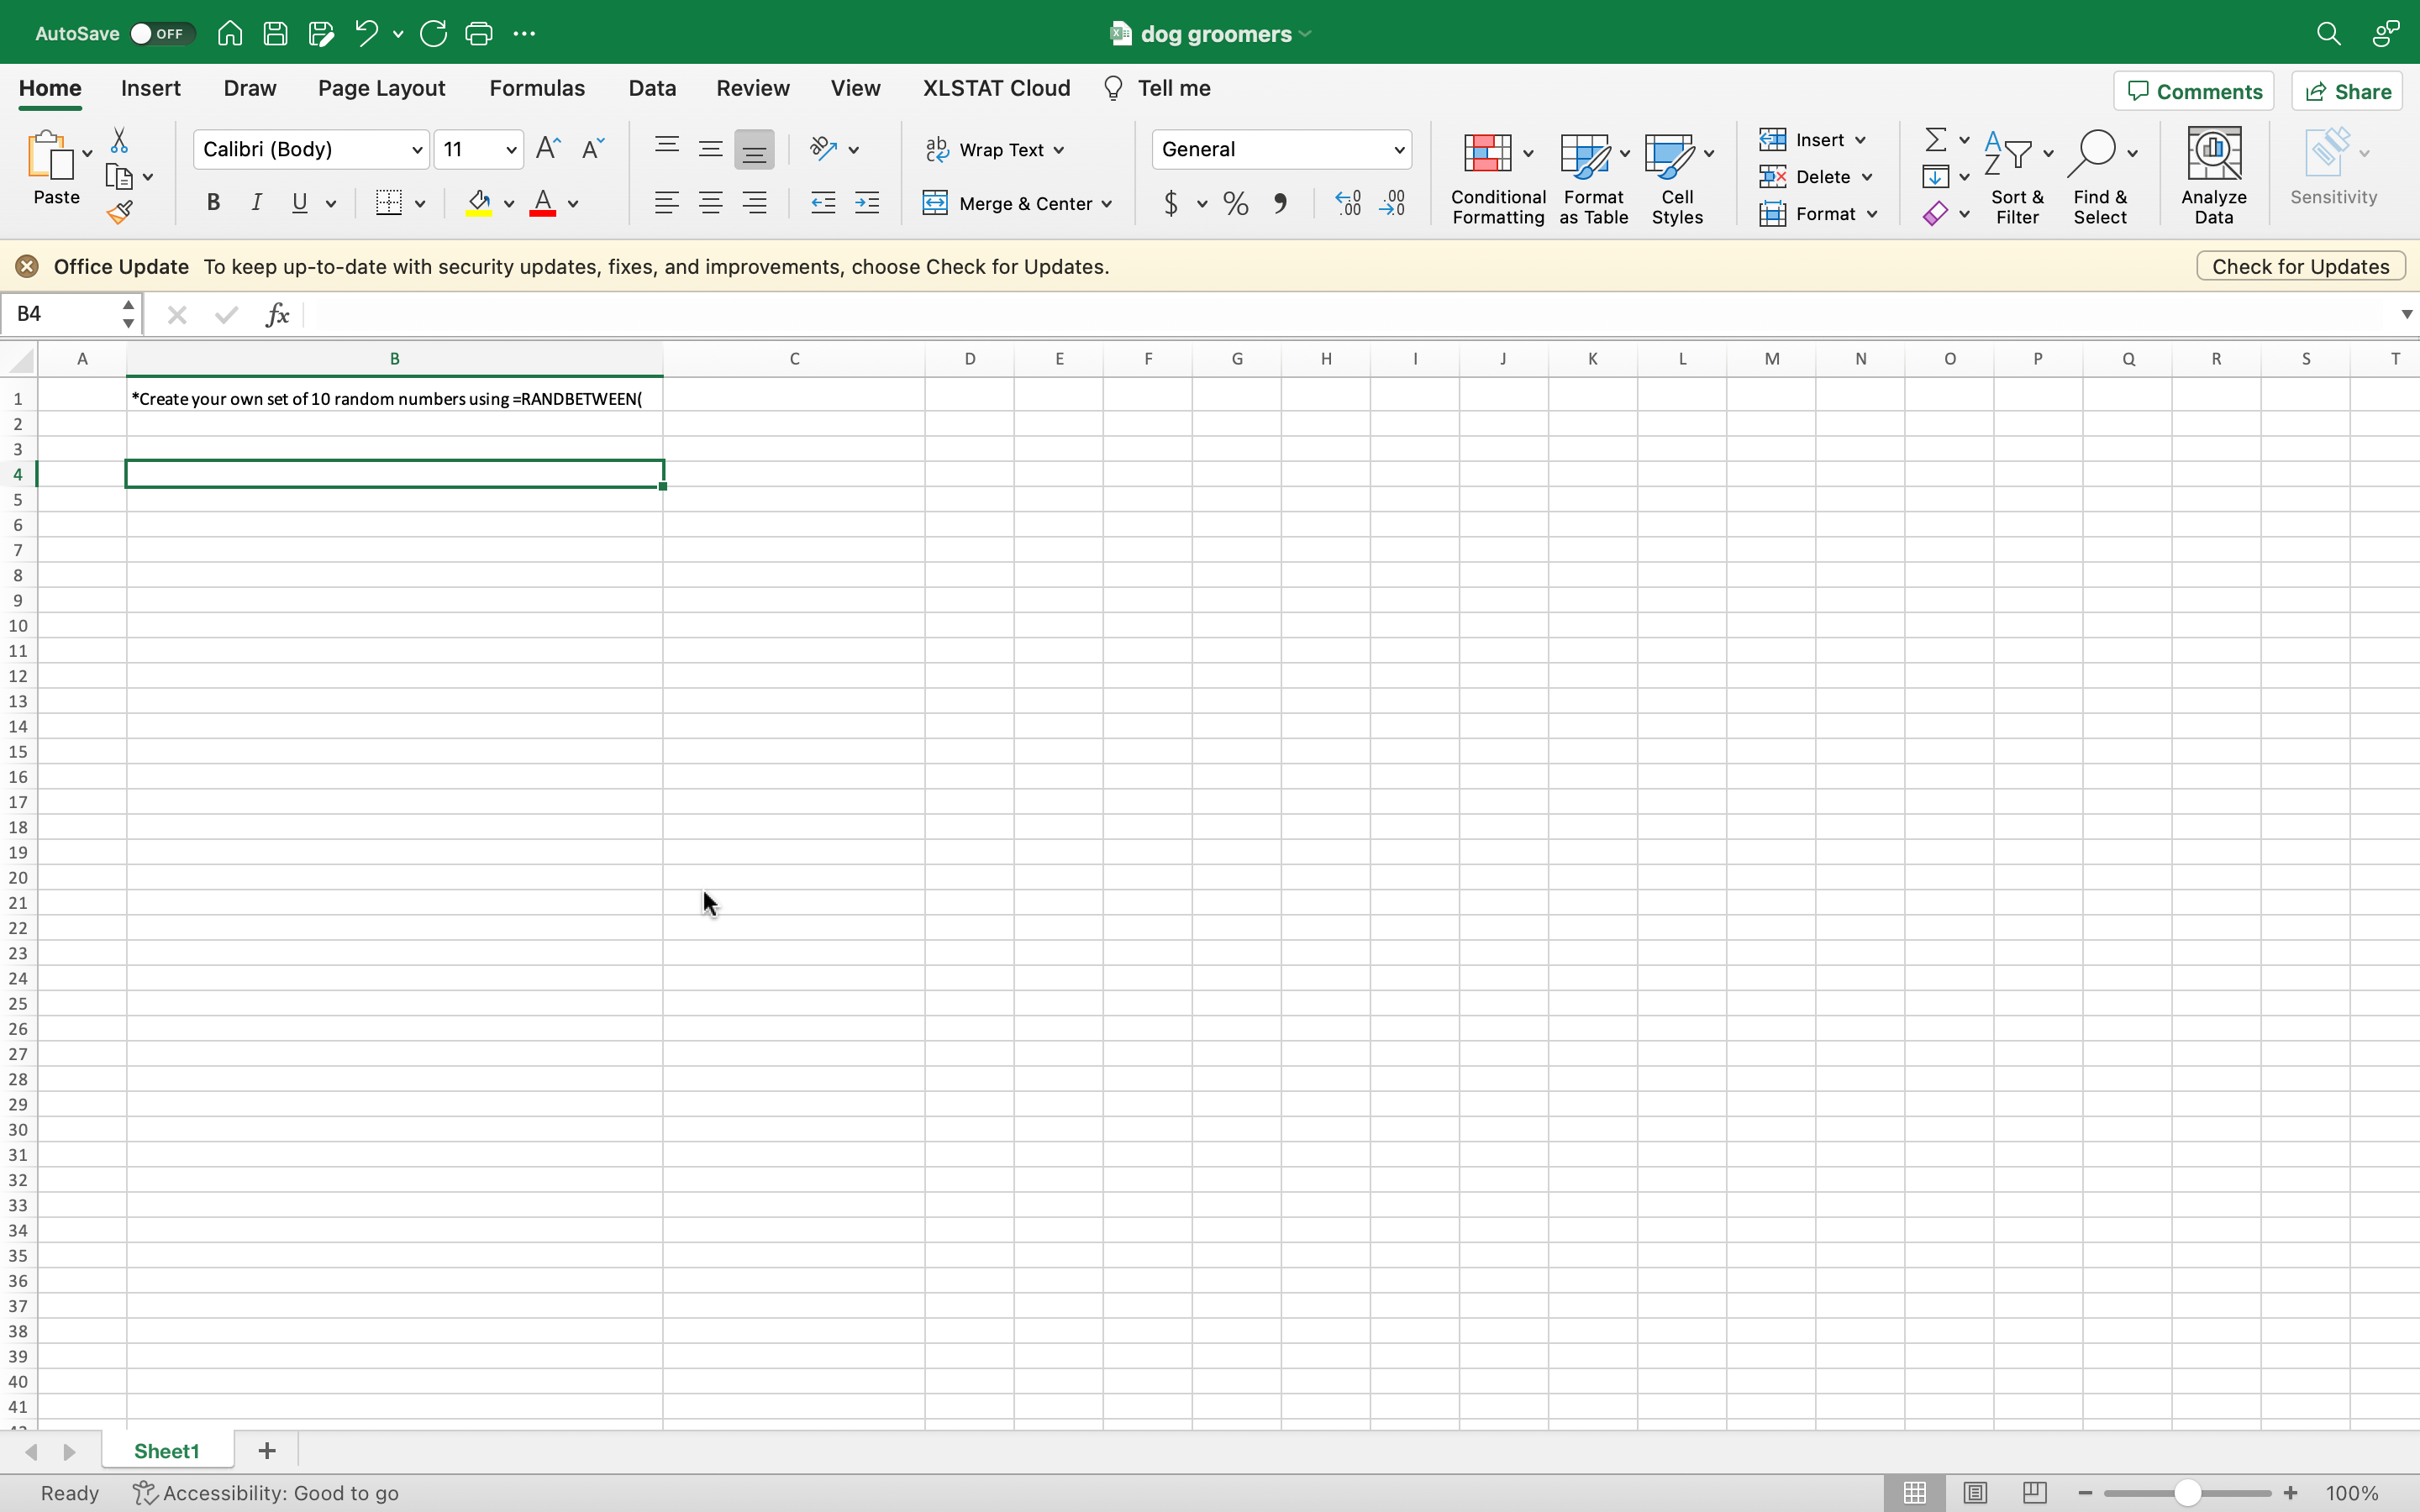Image resolution: width=2420 pixels, height=1512 pixels.
Task: Click Format as Table button
Action: 1593,178
